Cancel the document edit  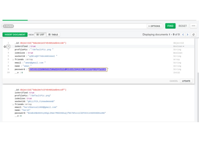click(x=174, y=81)
